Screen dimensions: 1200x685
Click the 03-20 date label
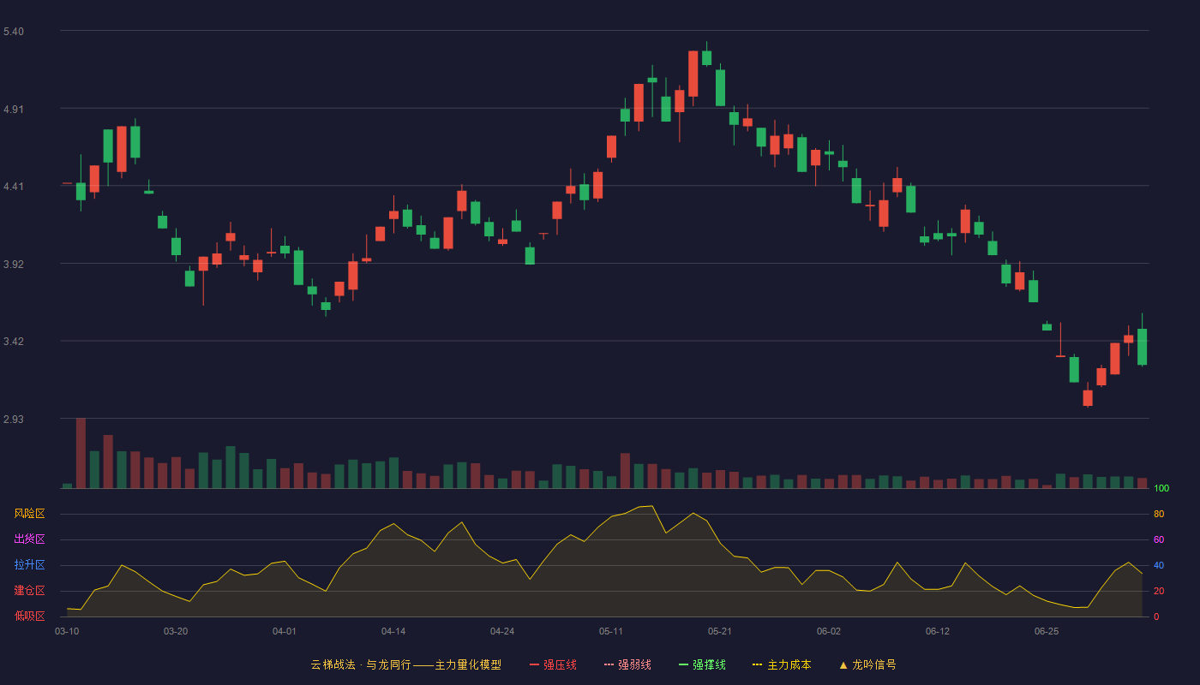click(x=176, y=631)
